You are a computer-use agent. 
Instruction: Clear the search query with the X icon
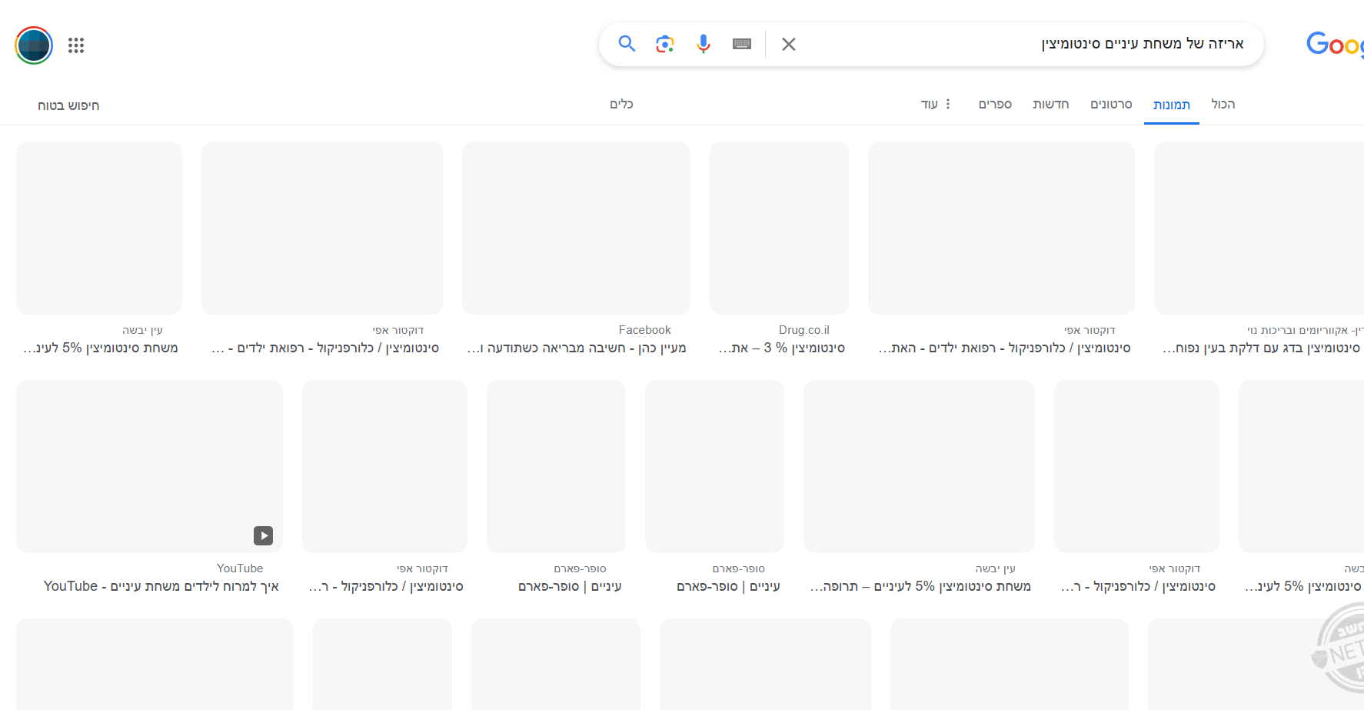pyautogui.click(x=789, y=44)
